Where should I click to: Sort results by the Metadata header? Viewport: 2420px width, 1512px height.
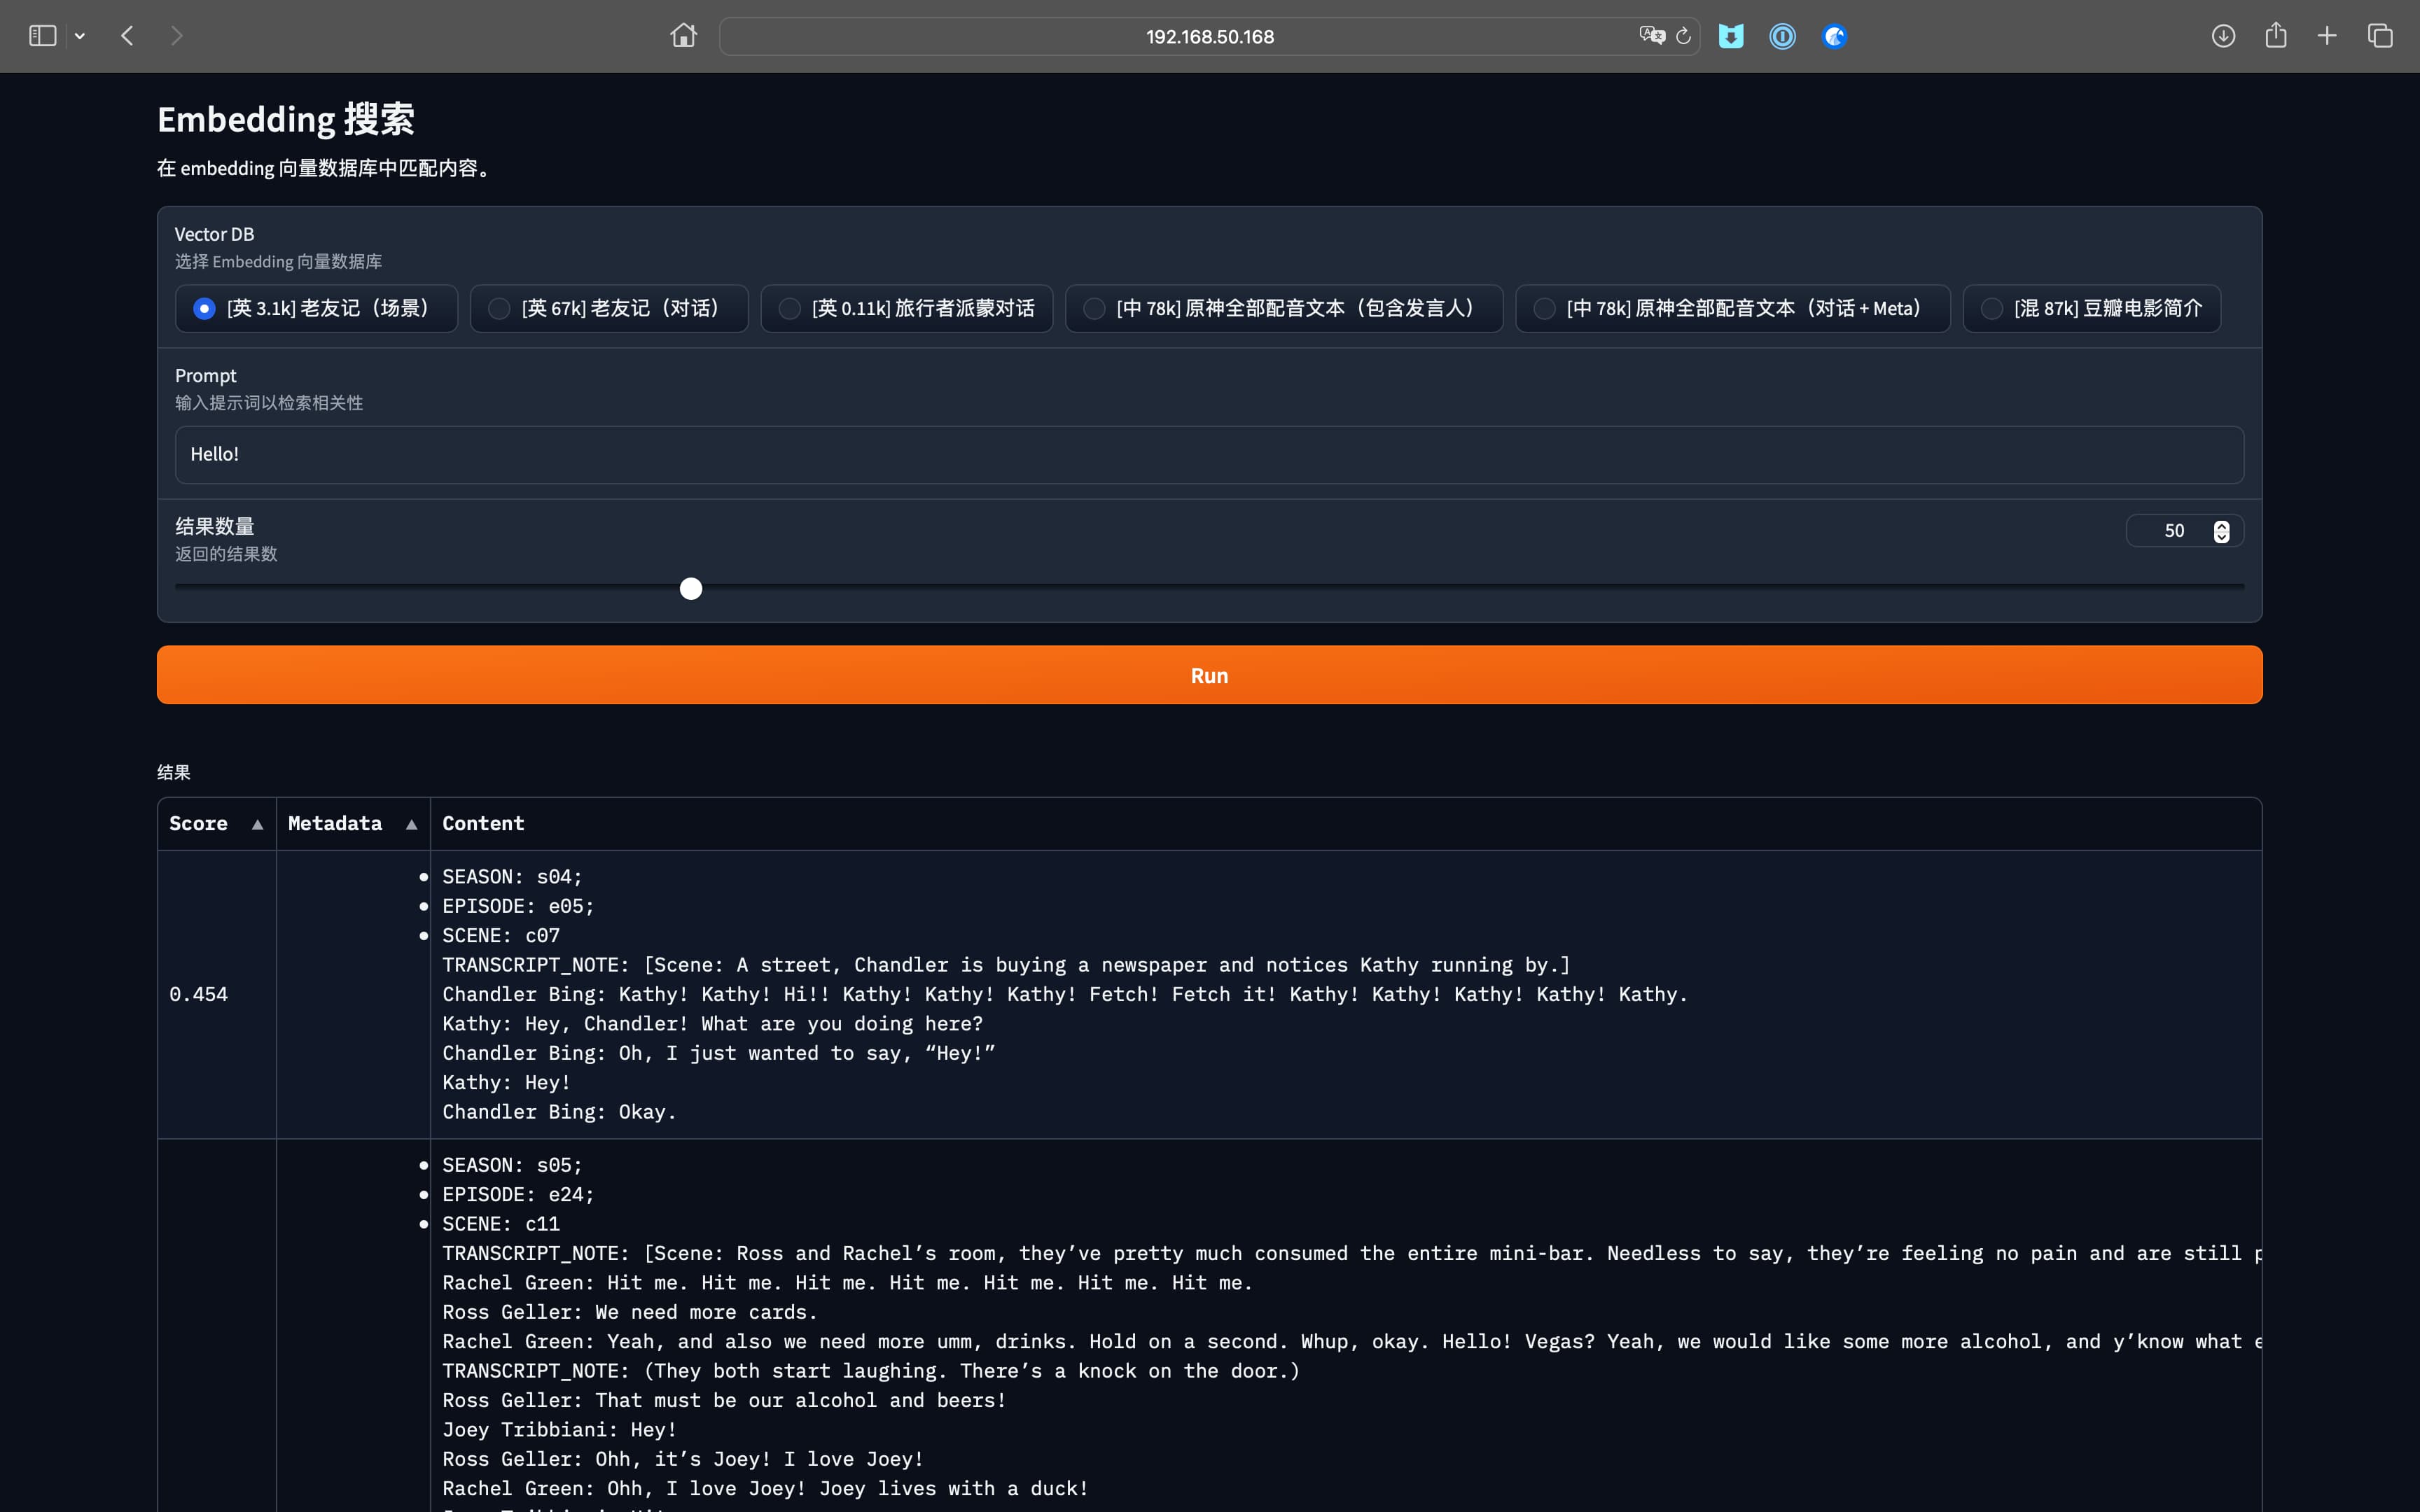(x=335, y=823)
